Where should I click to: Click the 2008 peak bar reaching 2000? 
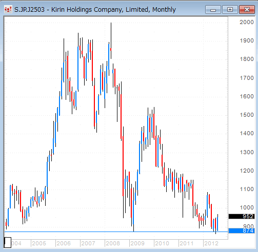111,40
